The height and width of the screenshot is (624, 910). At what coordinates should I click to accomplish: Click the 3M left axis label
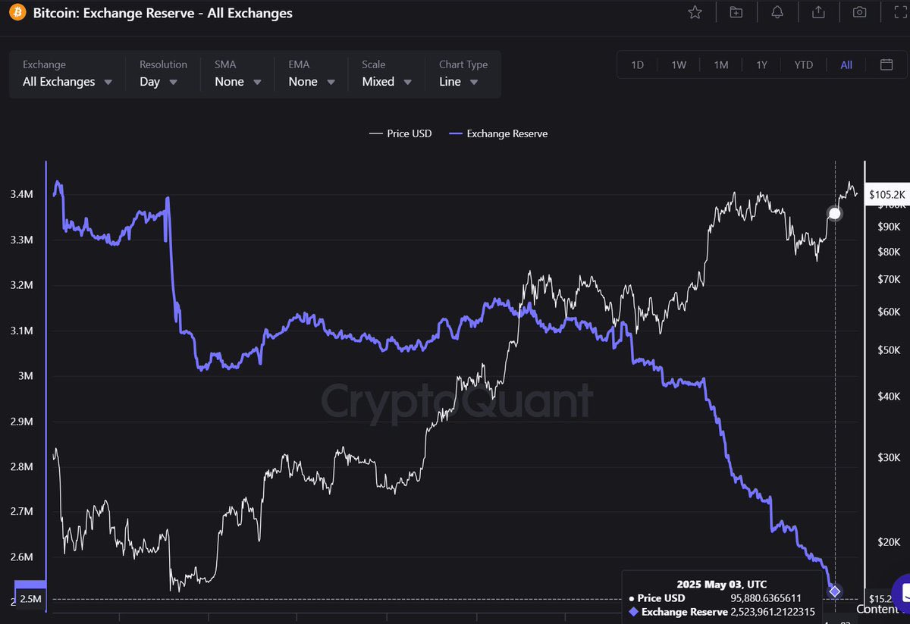[25, 376]
